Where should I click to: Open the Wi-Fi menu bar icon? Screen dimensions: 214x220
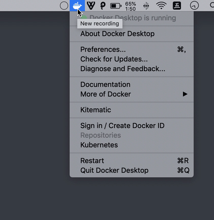click(161, 6)
